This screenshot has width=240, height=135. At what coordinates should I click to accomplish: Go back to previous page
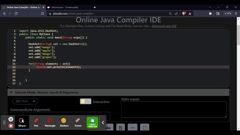pyautogui.click(x=4, y=13)
